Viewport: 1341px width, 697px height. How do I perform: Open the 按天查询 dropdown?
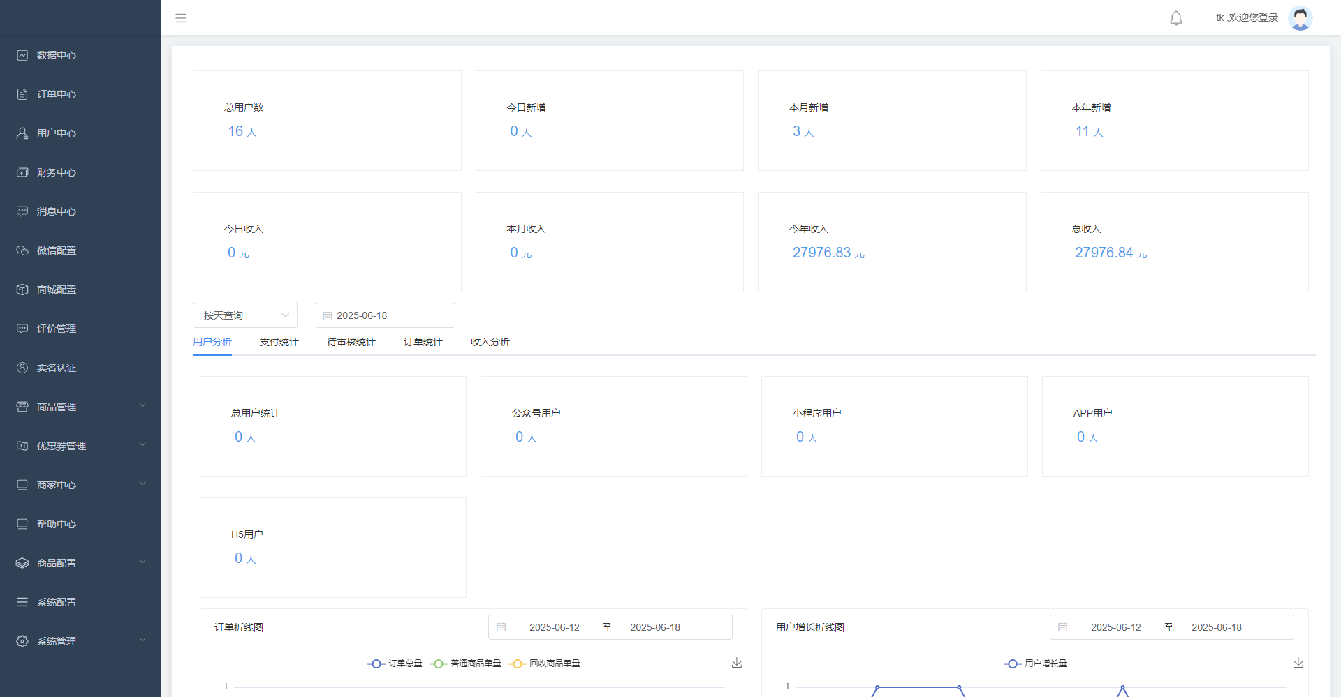click(245, 315)
